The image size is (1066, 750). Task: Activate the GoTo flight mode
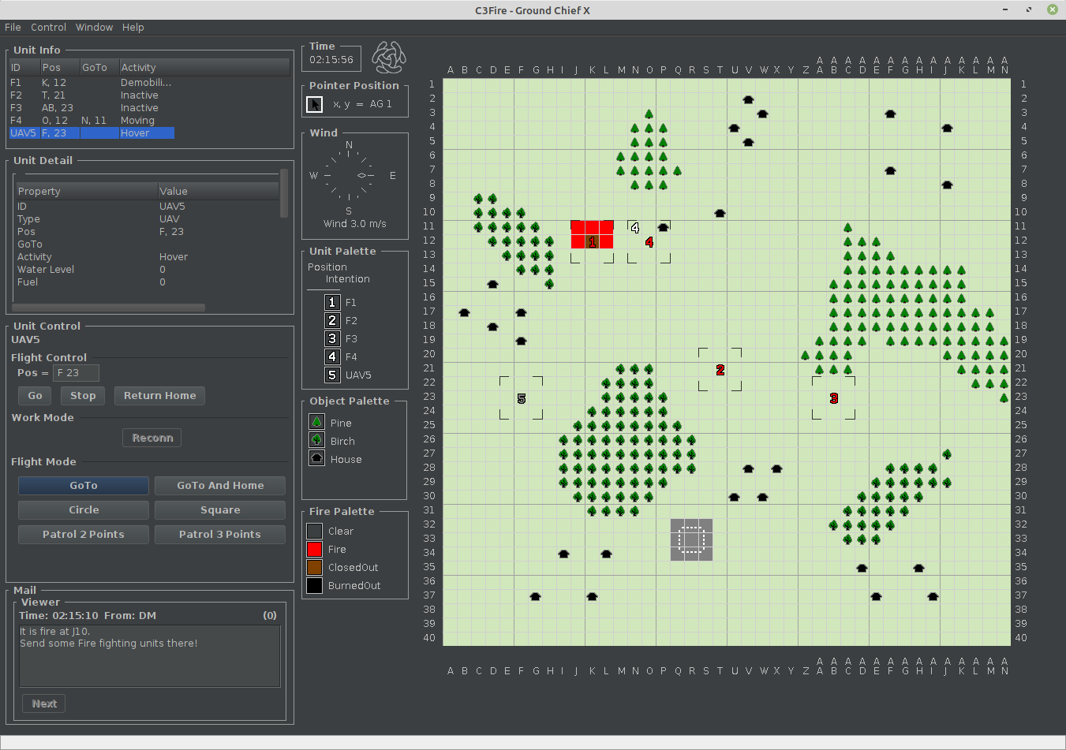coord(83,485)
